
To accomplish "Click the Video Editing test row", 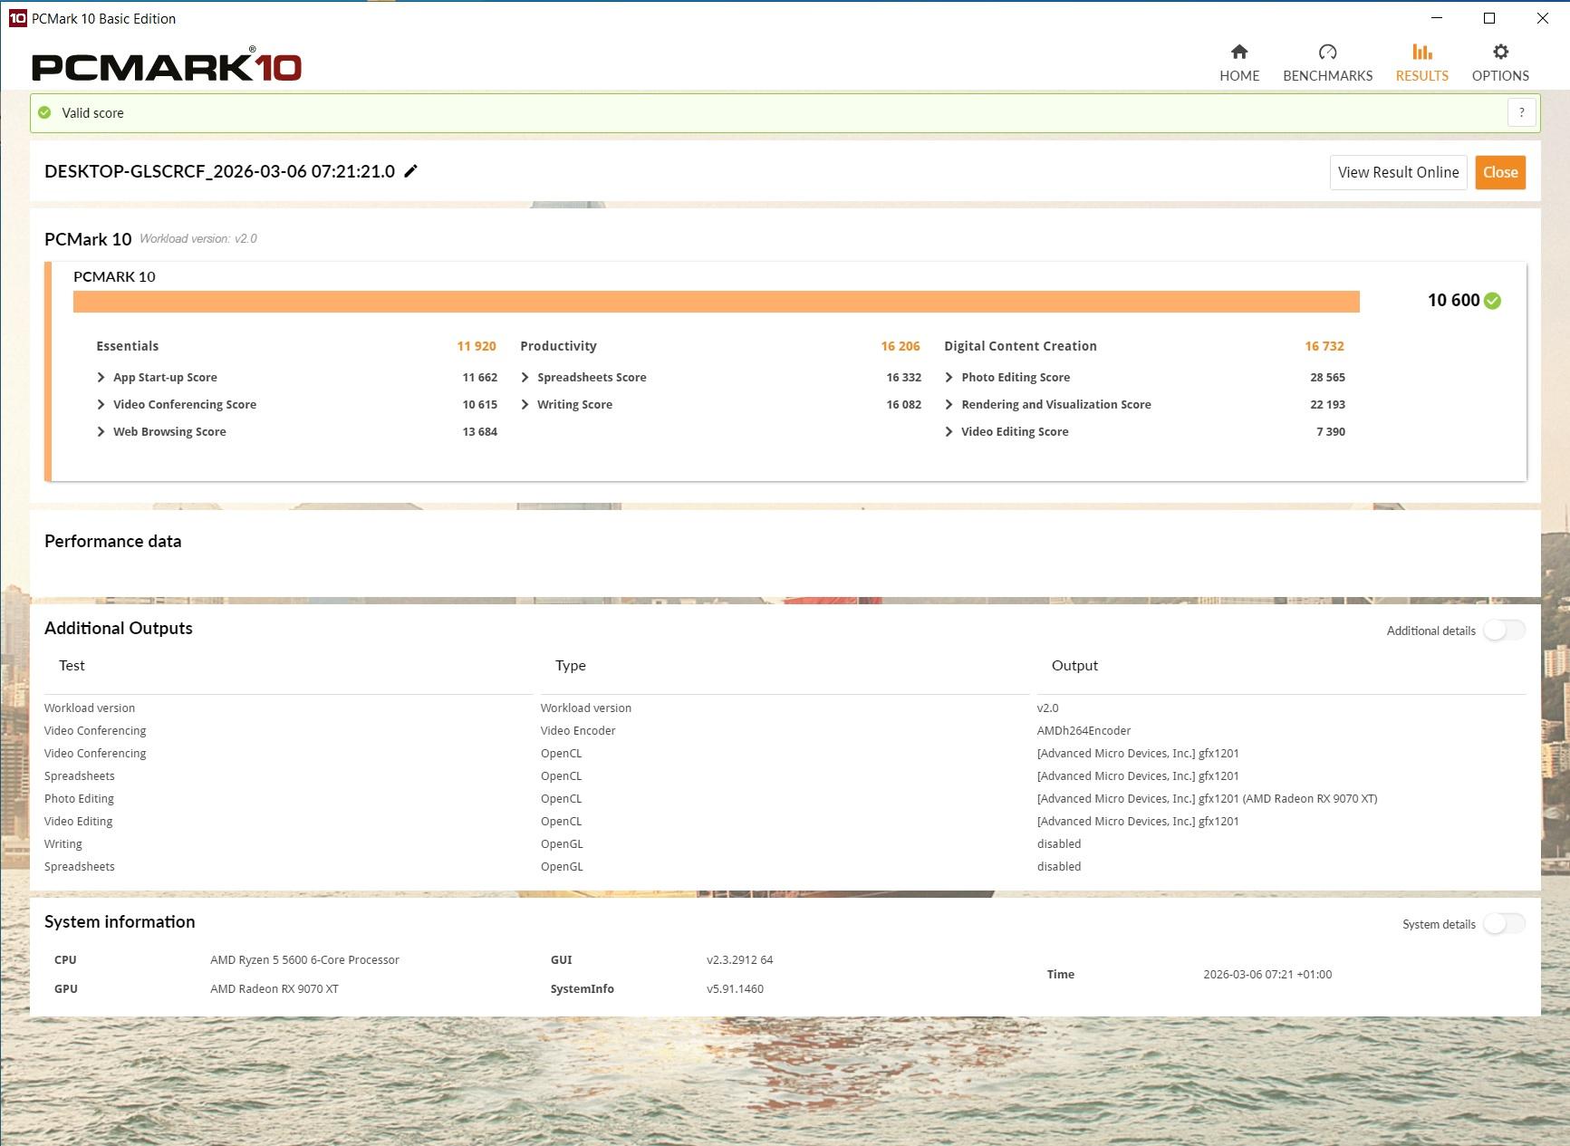I will tap(78, 821).
